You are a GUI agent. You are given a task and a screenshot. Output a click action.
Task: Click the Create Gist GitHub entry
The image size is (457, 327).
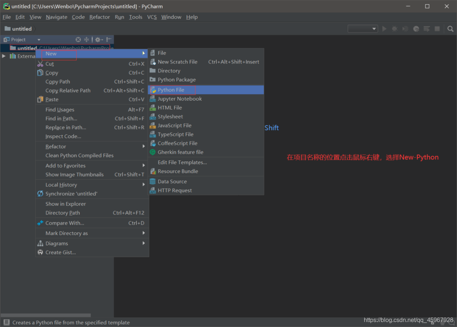[x=92, y=252]
